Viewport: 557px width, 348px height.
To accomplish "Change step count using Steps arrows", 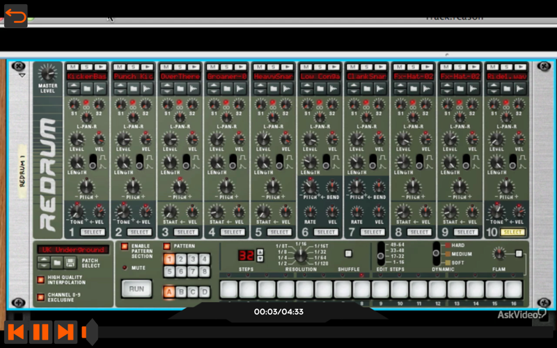I will coord(260,255).
